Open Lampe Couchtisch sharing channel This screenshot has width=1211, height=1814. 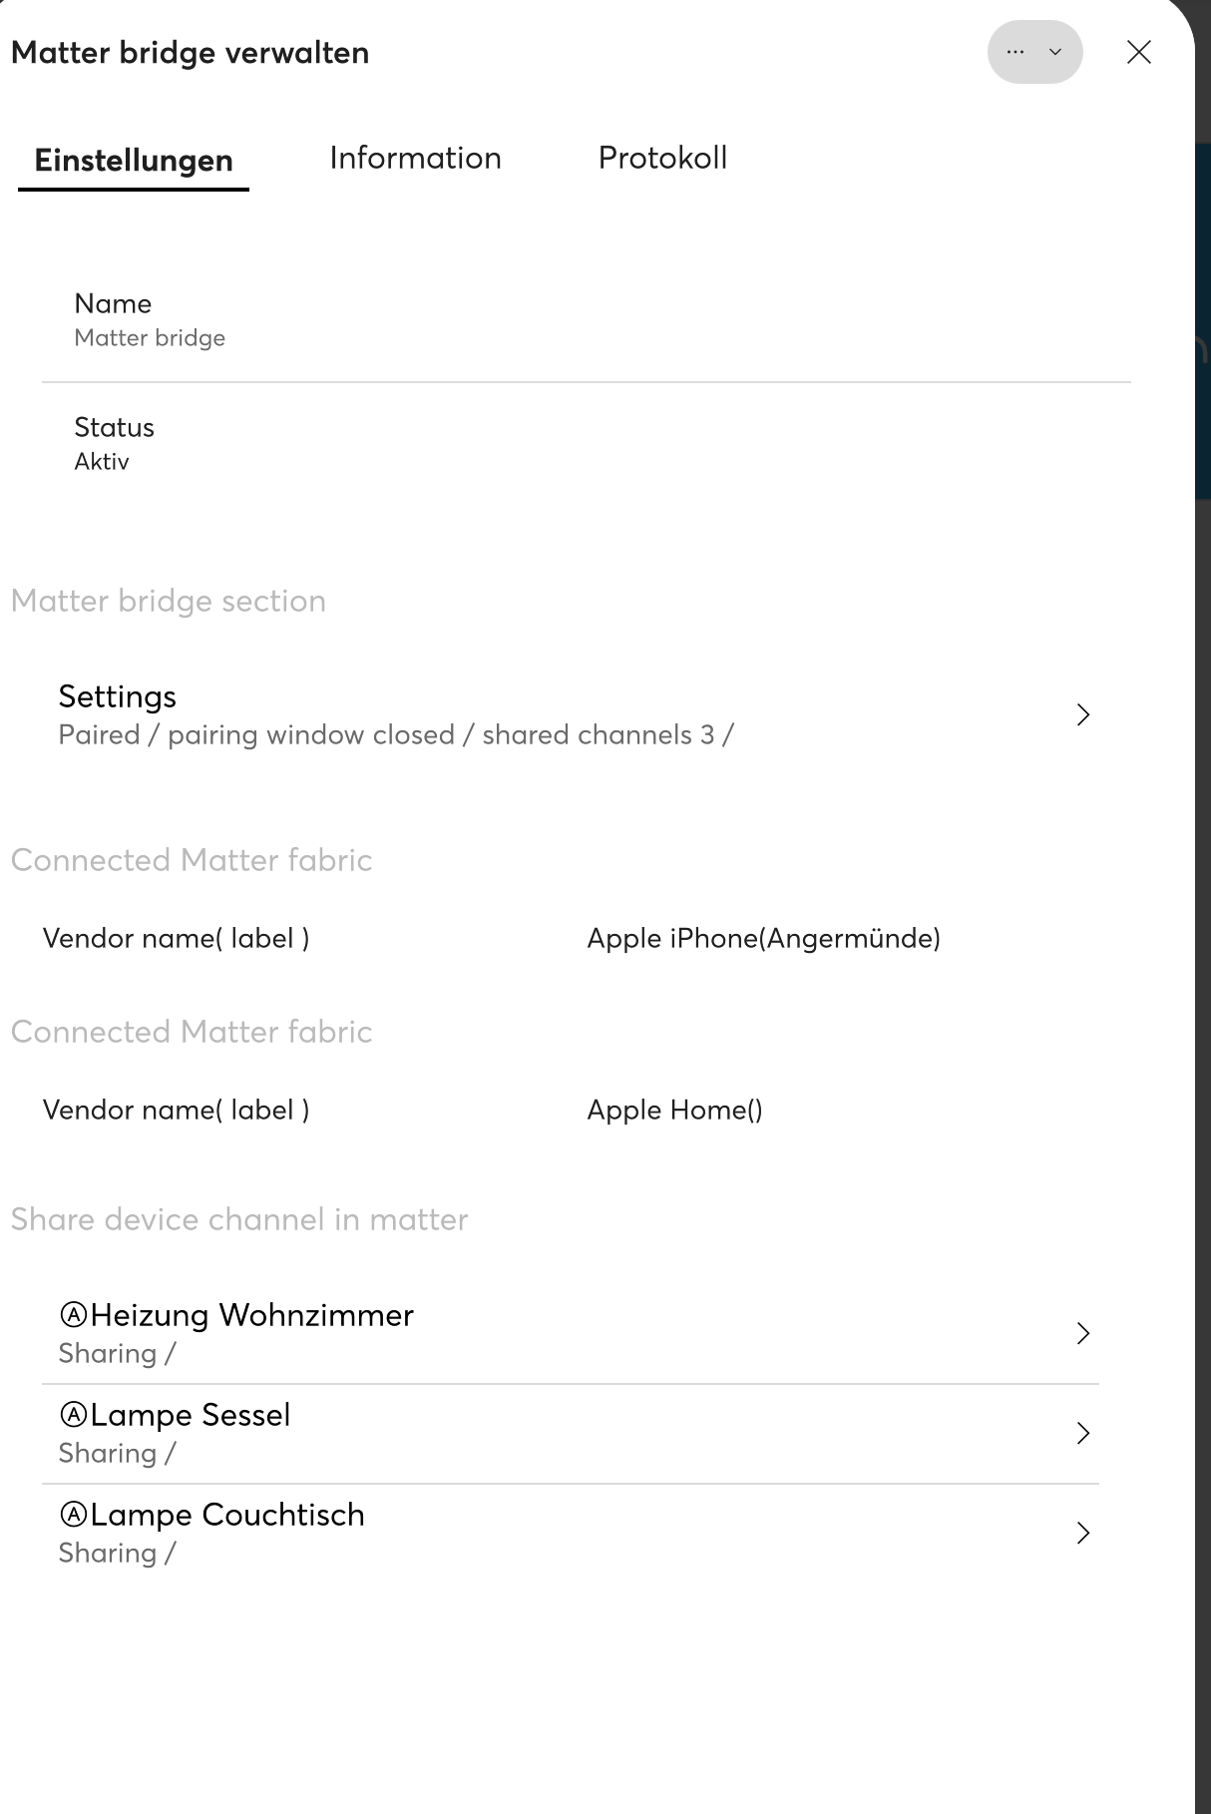(227, 1533)
